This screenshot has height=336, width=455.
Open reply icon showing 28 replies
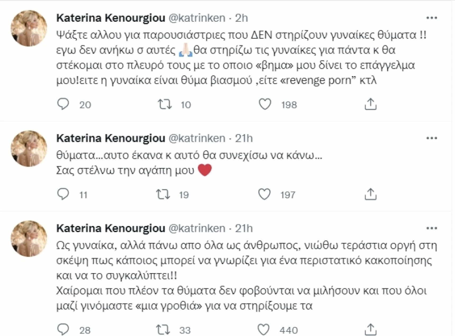[63, 329]
